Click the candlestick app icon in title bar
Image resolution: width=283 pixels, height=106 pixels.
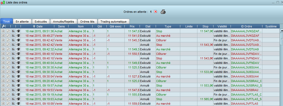[3, 2]
